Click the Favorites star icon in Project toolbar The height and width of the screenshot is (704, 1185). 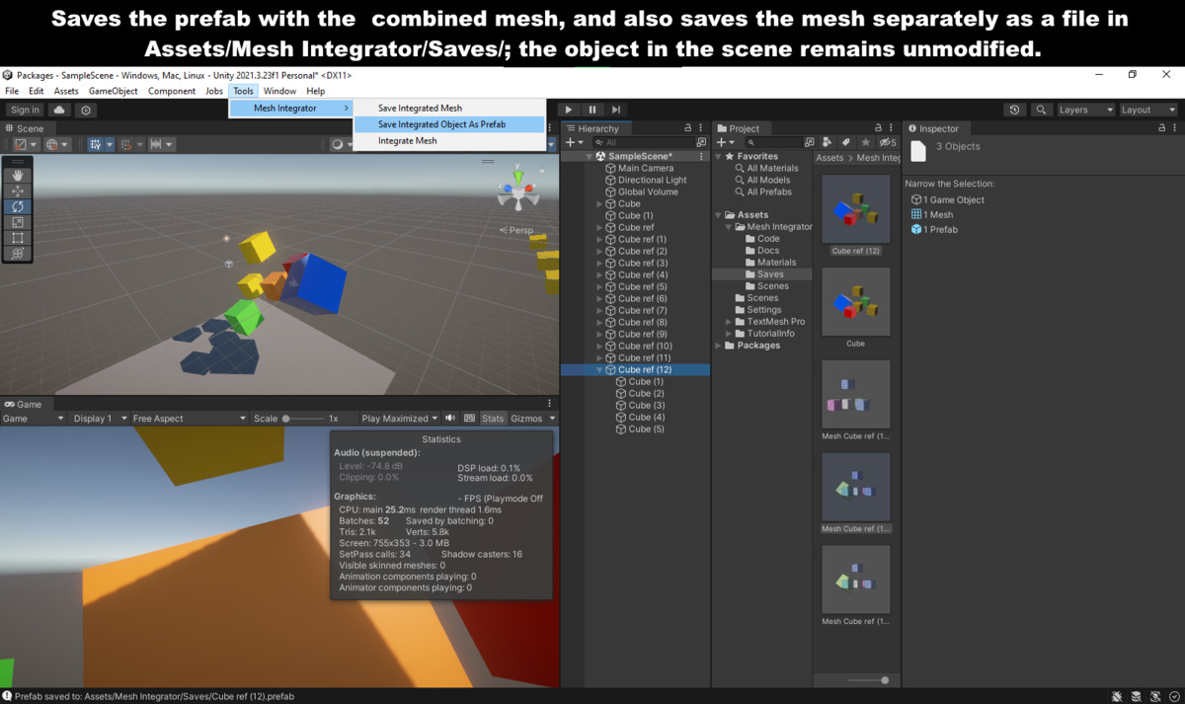point(864,142)
